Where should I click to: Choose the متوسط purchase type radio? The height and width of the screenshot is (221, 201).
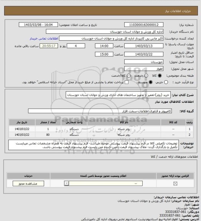tap(150, 82)
